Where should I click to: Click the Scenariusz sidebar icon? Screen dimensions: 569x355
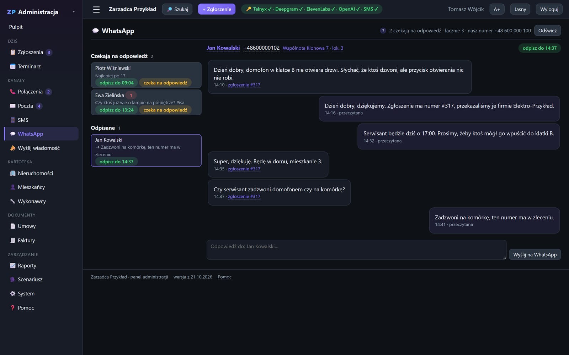pyautogui.click(x=13, y=279)
